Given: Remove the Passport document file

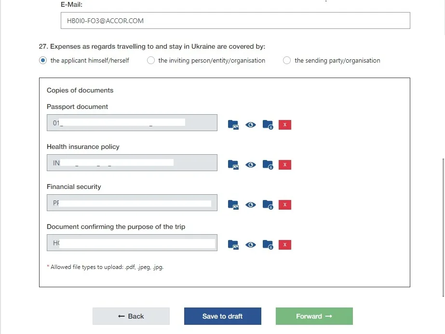Looking at the screenshot, I should (x=284, y=124).
